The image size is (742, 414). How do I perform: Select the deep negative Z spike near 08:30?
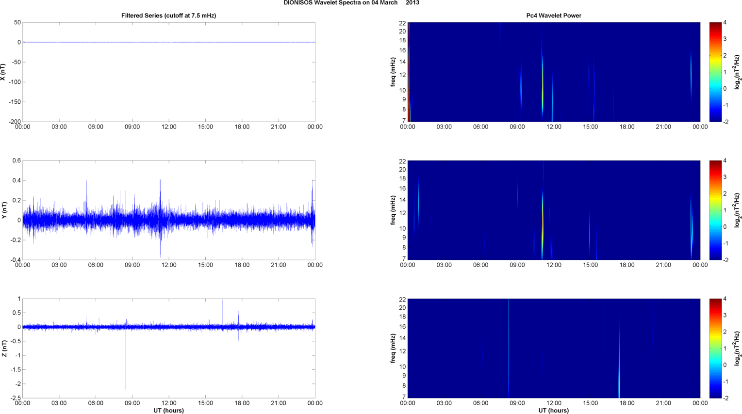pyautogui.click(x=126, y=368)
